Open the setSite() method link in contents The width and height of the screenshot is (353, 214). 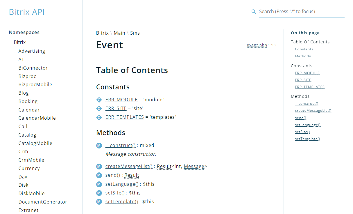(x=115, y=193)
